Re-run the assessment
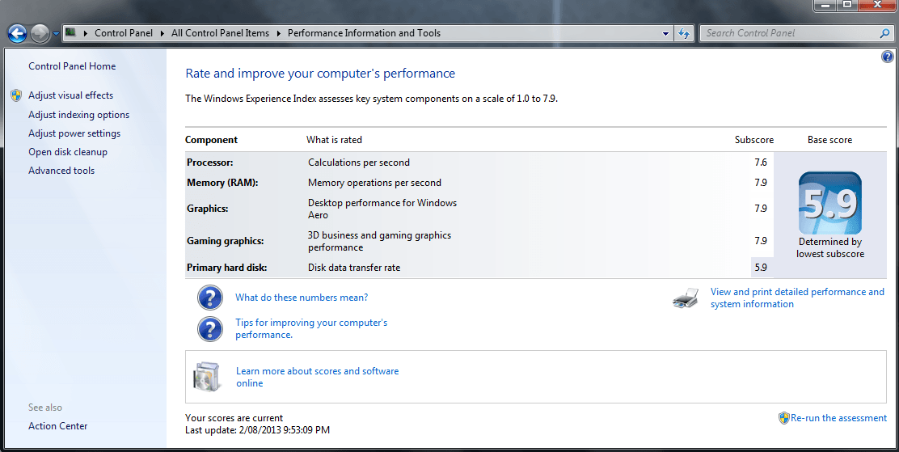The height and width of the screenshot is (452, 899). coord(838,418)
